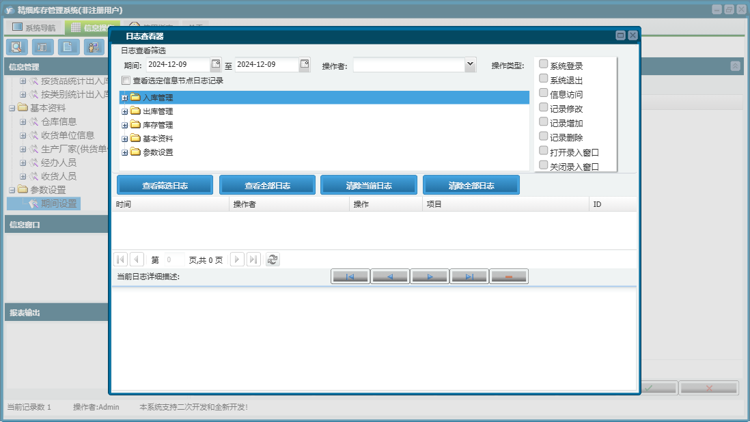Click the refresh log list icon
The image size is (750, 422).
coord(273,259)
